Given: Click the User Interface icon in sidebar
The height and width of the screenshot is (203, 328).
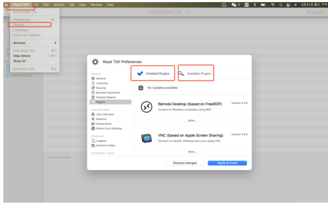Looking at the screenshot, I should [x=93, y=114].
